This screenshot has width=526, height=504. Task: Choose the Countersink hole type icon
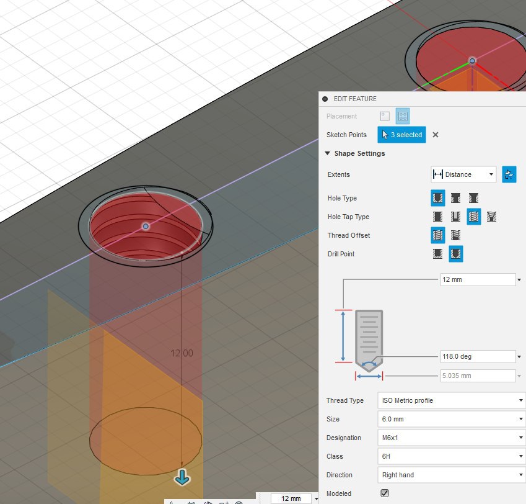point(473,198)
